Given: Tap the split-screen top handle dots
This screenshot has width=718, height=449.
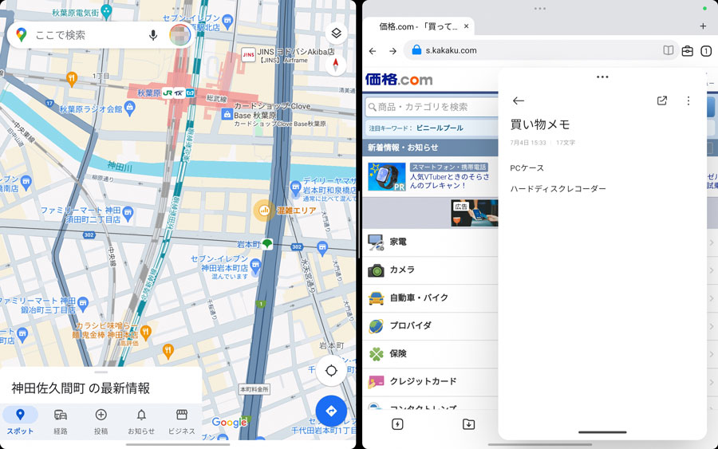Looking at the screenshot, I should click(x=540, y=8).
